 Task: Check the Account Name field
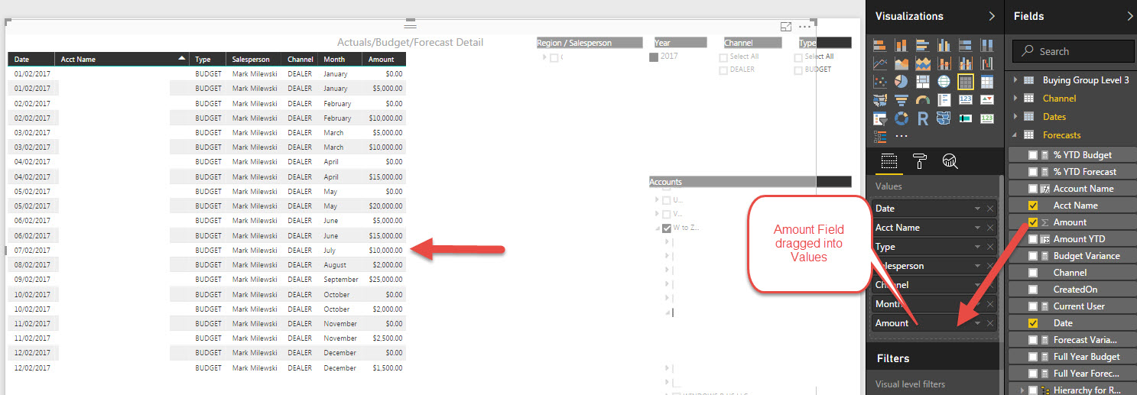[1033, 189]
